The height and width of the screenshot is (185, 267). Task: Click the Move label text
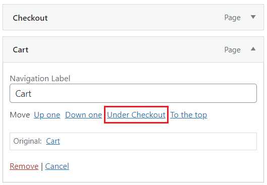(x=20, y=115)
